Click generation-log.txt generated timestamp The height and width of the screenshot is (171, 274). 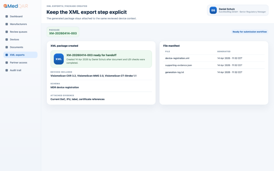point(230,72)
